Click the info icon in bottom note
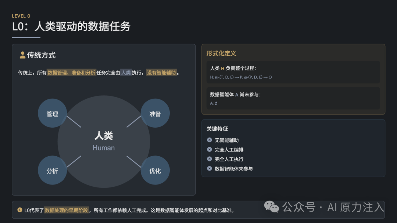This screenshot has height=223, width=397. click(x=20, y=210)
